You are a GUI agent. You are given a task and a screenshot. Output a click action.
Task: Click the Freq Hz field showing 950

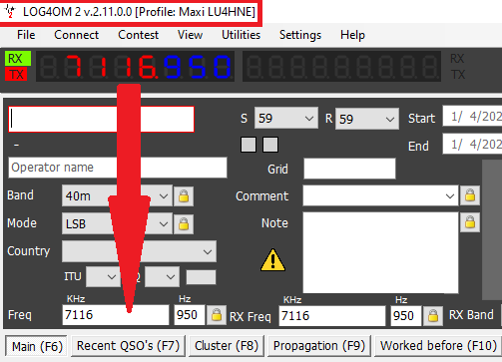190,315
